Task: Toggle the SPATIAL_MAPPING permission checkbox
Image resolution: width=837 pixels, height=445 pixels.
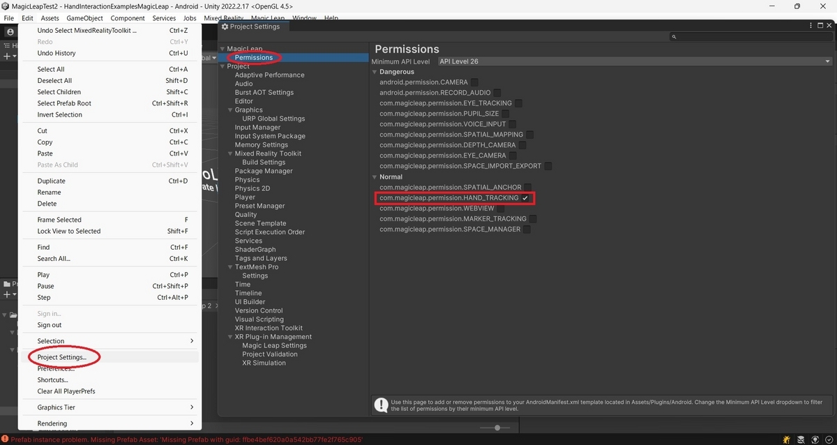Action: coord(529,135)
